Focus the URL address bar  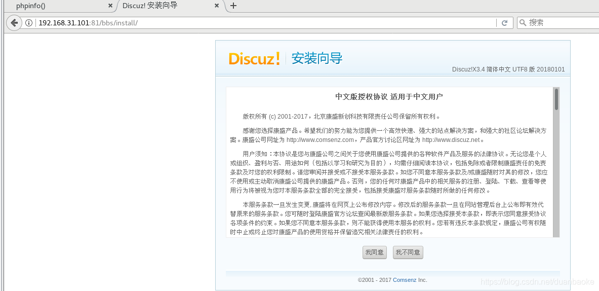coord(265,23)
